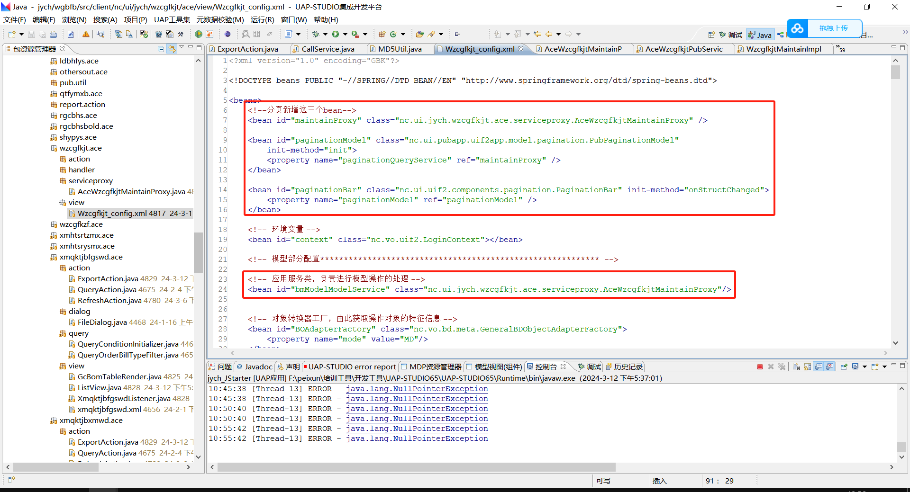Click the checkbox-with-green-check toolbar icon
Viewport: 910px width, 492px height.
point(144,34)
